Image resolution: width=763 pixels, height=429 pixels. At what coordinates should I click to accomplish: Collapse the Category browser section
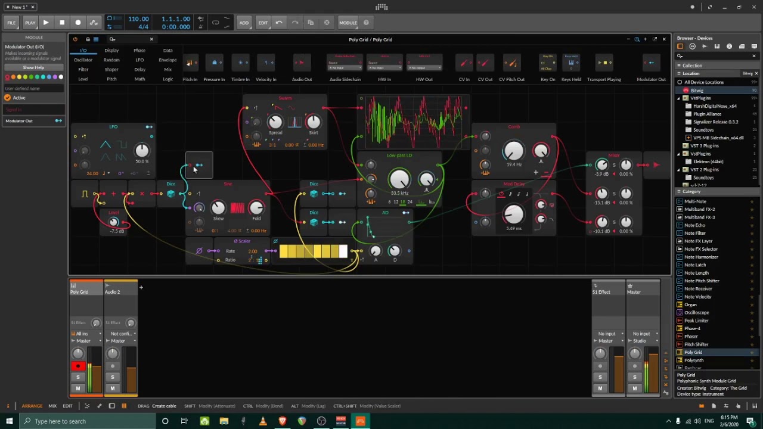pos(680,192)
